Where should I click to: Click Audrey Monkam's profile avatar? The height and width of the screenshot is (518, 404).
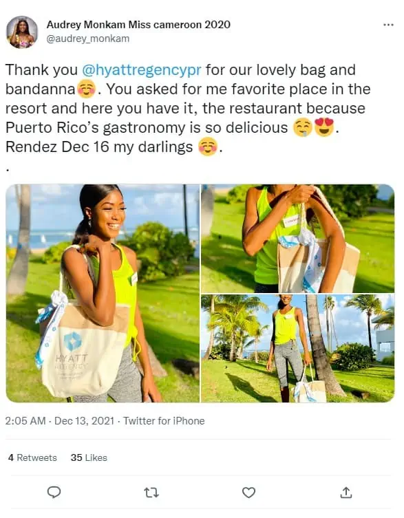22,32
